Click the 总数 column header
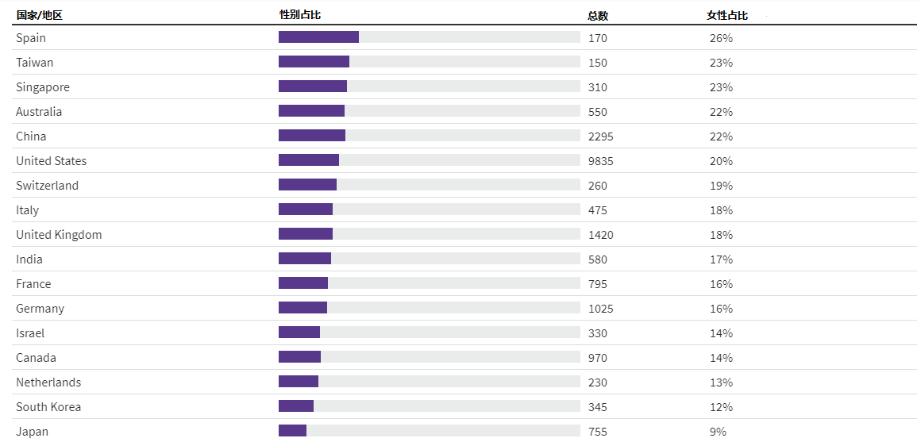The image size is (921, 442). pos(598,17)
